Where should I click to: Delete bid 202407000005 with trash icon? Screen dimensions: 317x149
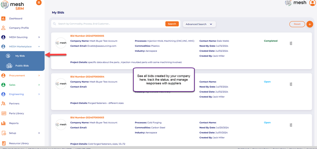click(x=291, y=44)
